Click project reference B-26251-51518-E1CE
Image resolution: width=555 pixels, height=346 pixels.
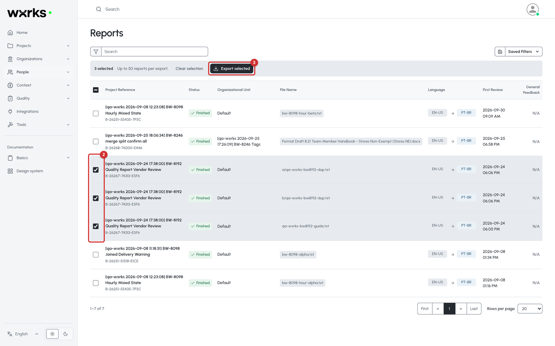(x=122, y=261)
